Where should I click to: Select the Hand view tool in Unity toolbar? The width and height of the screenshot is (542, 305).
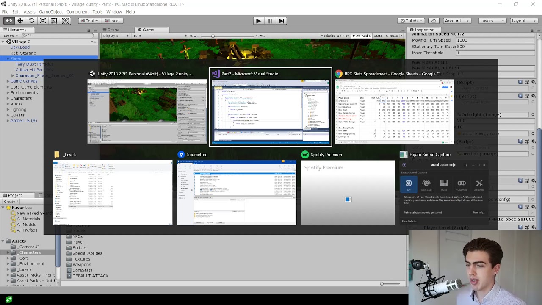8,21
